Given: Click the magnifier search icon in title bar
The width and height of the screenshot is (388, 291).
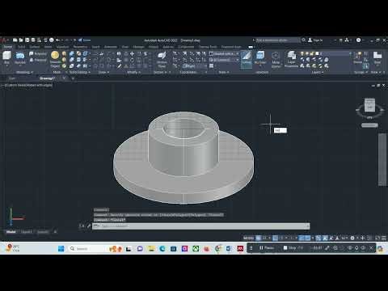Looking at the screenshot, I should pyautogui.click(x=304, y=40).
